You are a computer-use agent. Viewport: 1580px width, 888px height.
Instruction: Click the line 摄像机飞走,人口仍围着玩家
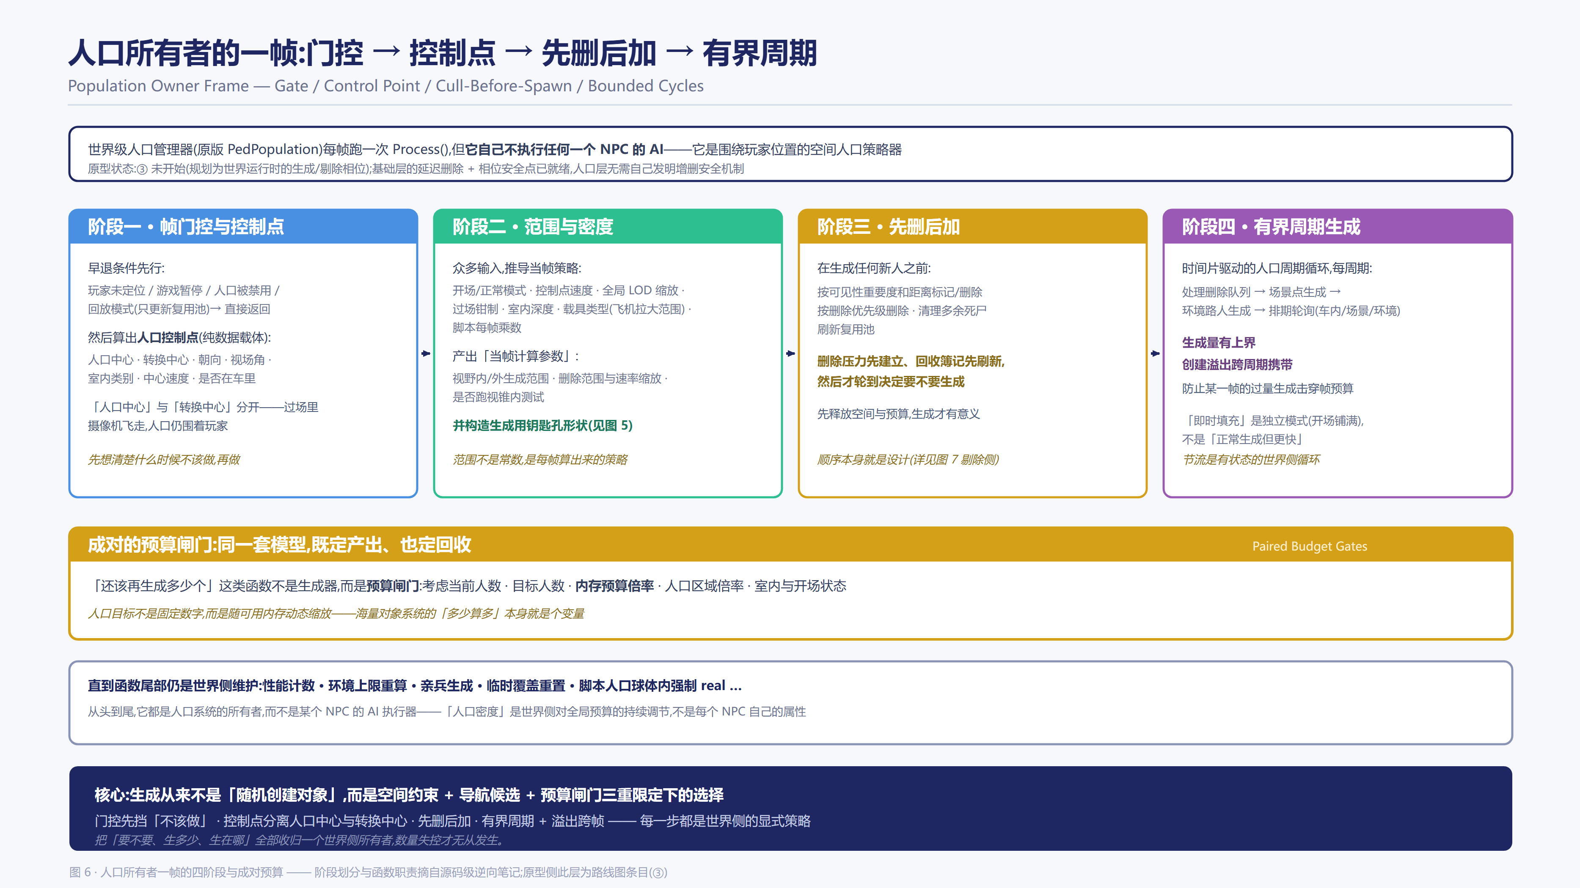[158, 426]
